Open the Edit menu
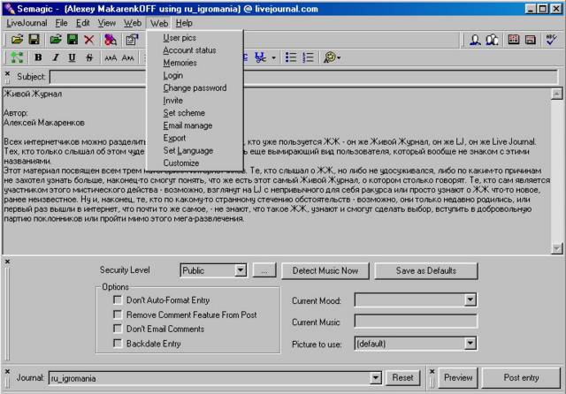 [82, 23]
